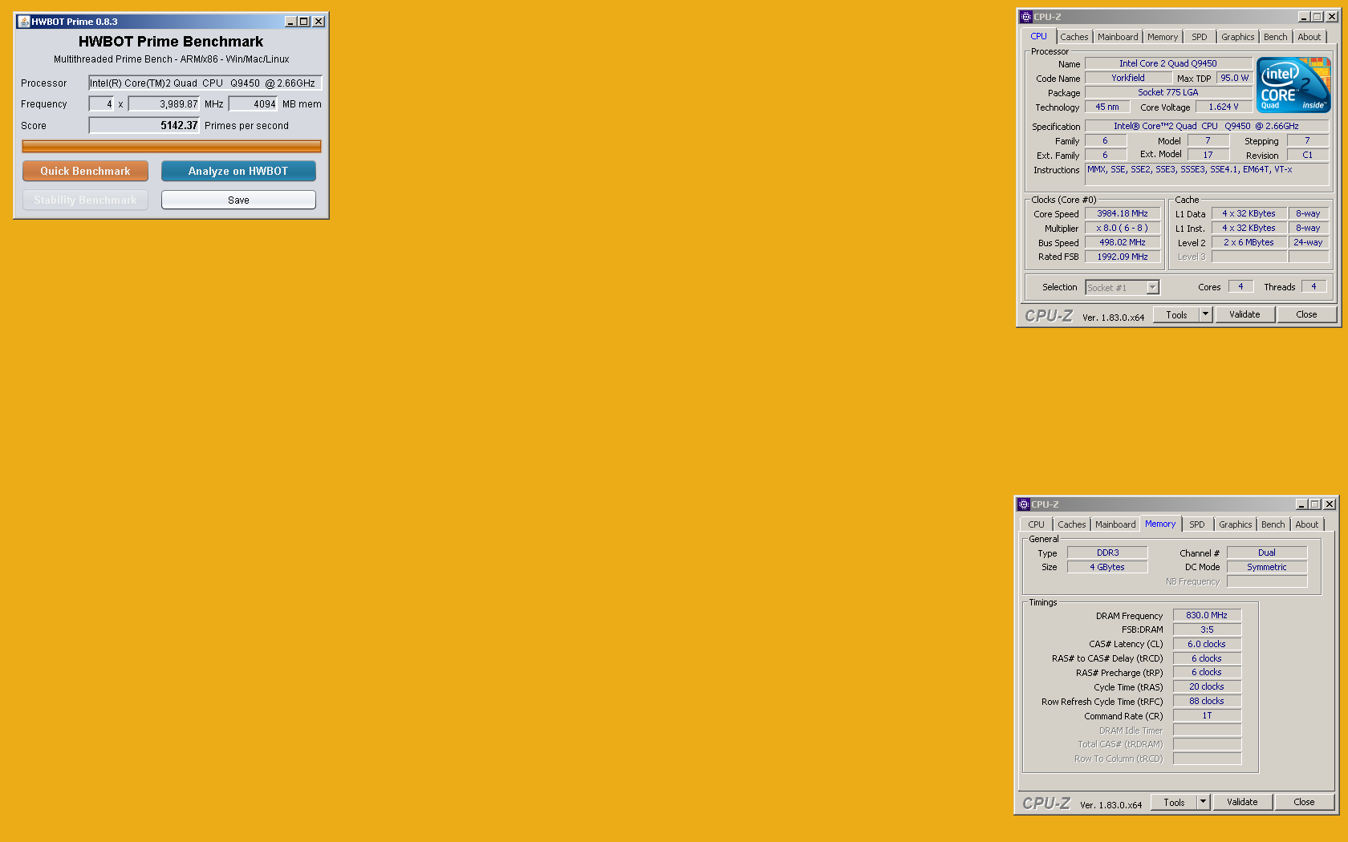Minimize the HWBOT Prime window
This screenshot has width=1348, height=842.
[x=290, y=22]
